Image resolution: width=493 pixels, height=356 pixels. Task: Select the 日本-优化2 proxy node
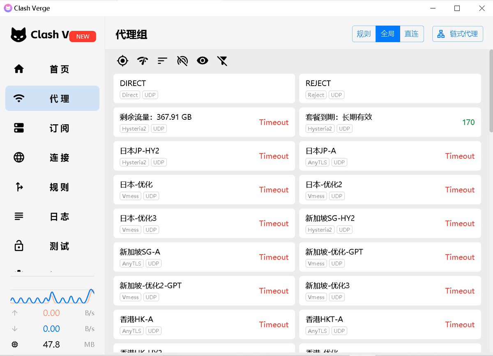pos(390,190)
